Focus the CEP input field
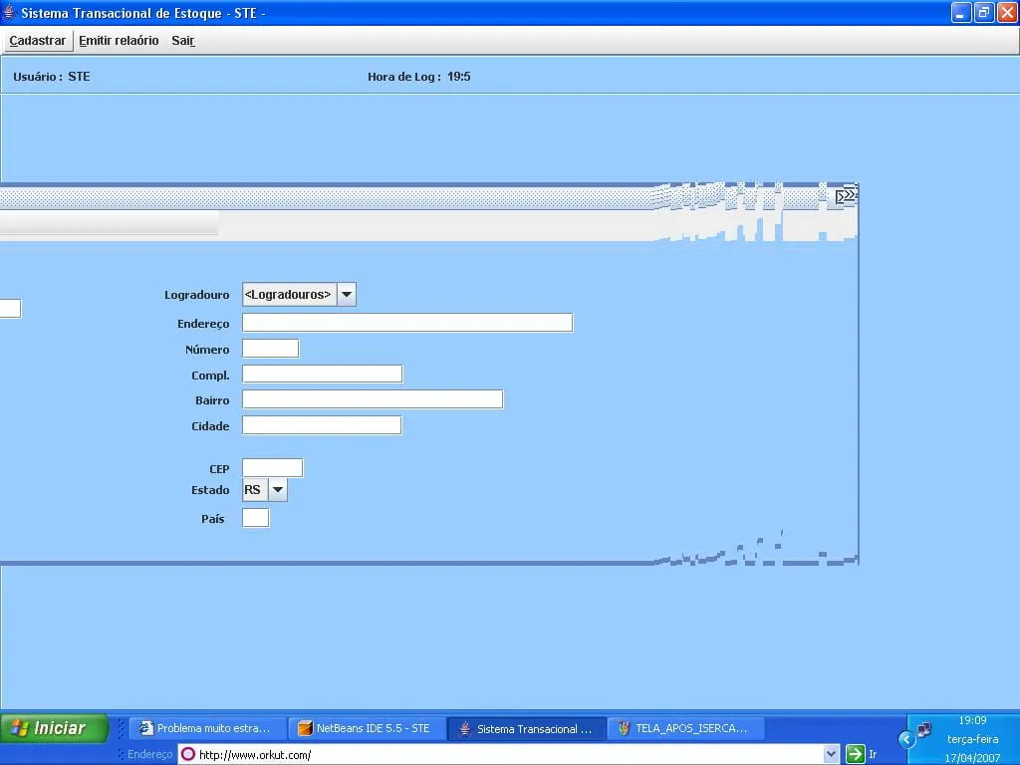1020x765 pixels. [x=272, y=468]
